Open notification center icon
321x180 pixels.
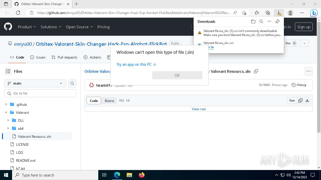(313, 175)
